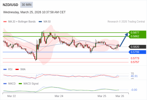Click the Mar 26 axis label
Screen dimensions: 147x100
tap(120, 96)
